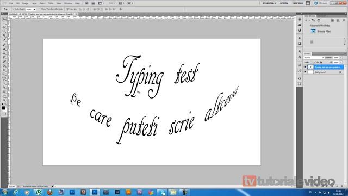Select the Zoom tool in the toolbox

tap(4, 100)
